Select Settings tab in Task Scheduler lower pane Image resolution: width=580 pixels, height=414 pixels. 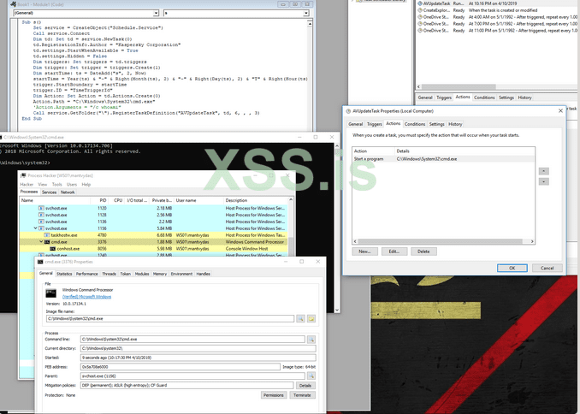[506, 98]
